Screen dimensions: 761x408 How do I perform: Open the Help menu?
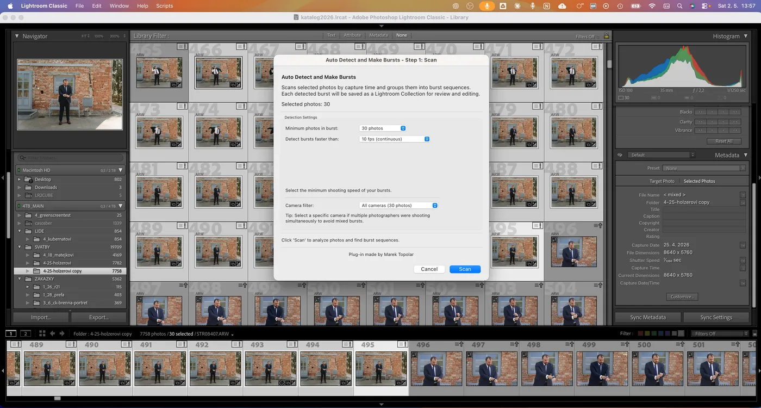point(142,6)
